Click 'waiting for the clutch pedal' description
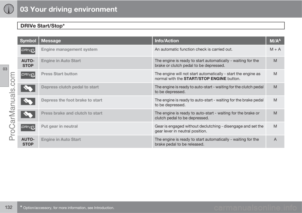 (x=209, y=90)
